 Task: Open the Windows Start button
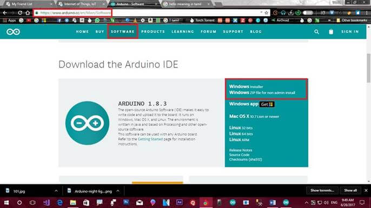tap(6, 203)
